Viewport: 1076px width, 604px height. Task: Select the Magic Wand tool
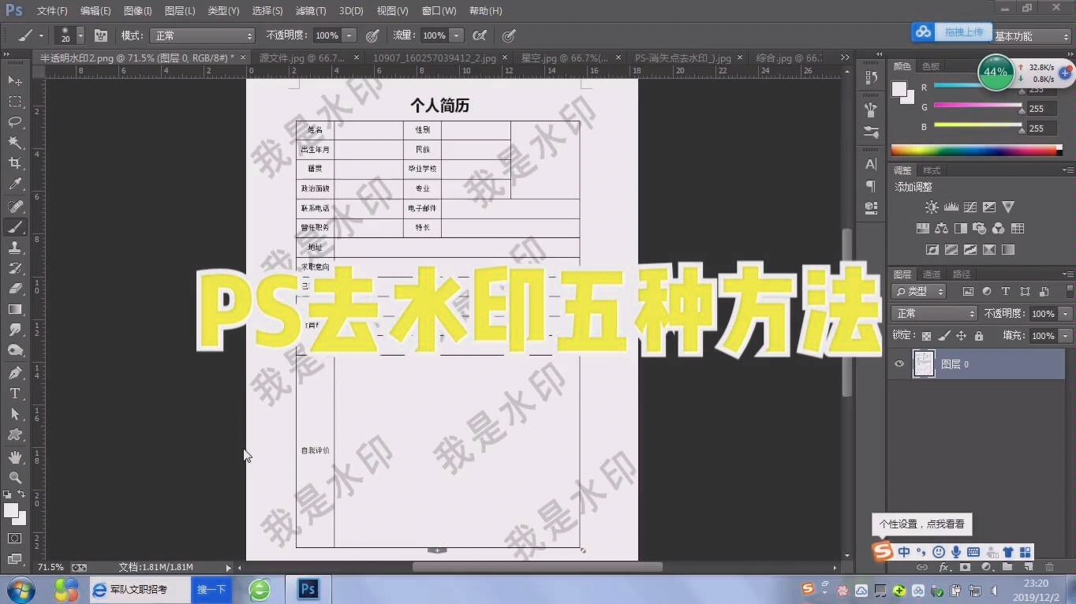coord(15,143)
